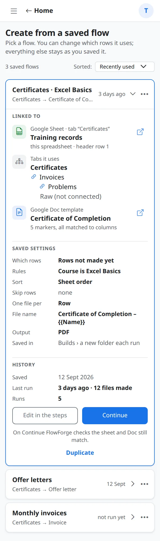Click the Certificate of Completion template title
This screenshot has width=160, height=541.
(x=70, y=219)
